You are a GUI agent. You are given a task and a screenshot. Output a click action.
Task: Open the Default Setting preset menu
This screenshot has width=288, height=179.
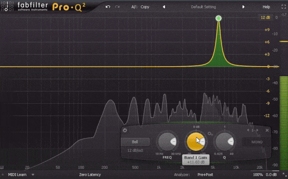[203, 7]
